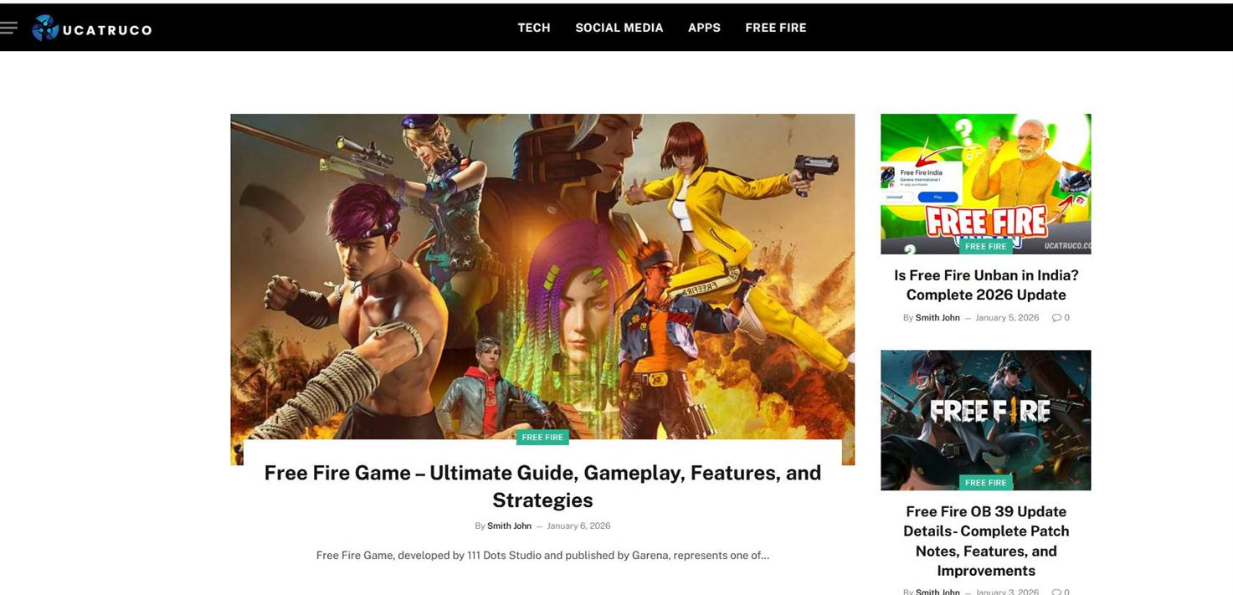Click the Ucatruco site logo
The width and height of the screenshot is (1233, 595).
coord(92,28)
